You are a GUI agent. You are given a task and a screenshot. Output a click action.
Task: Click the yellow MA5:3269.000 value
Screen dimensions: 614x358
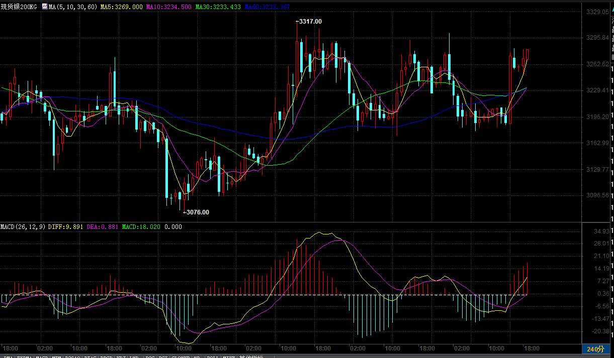click(x=121, y=8)
